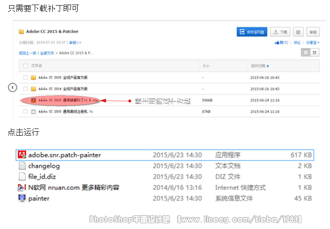
Task: Open the QR code button next to 下载
Action: (298, 32)
